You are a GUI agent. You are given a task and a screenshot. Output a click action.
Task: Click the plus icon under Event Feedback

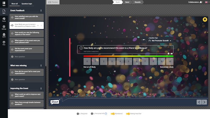[x=12, y=57]
